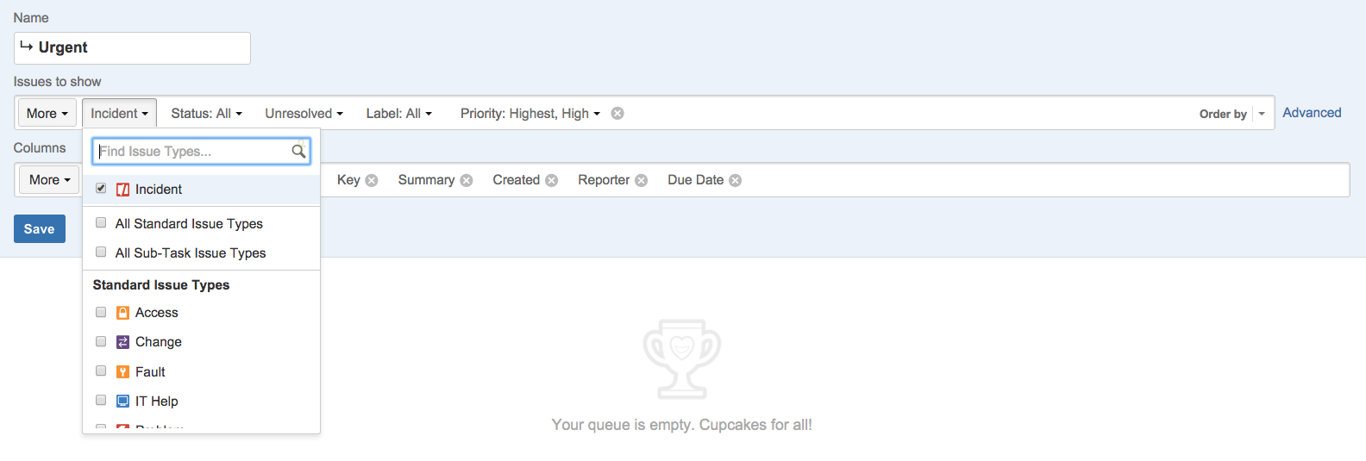Expand the Priority: Highest, High dropdown

coord(529,113)
